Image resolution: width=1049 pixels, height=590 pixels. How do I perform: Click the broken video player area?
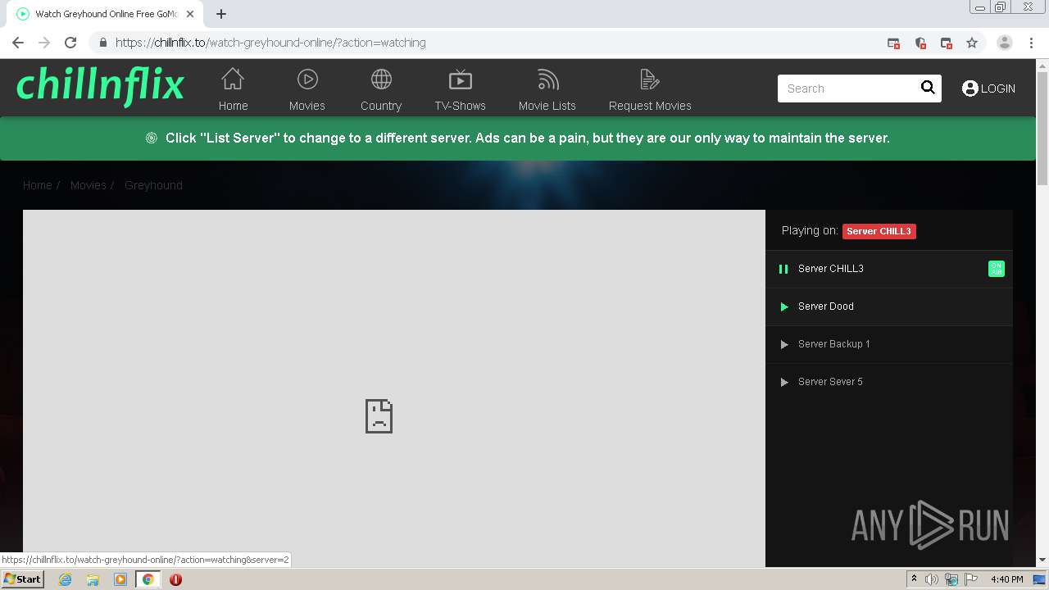pyautogui.click(x=394, y=388)
